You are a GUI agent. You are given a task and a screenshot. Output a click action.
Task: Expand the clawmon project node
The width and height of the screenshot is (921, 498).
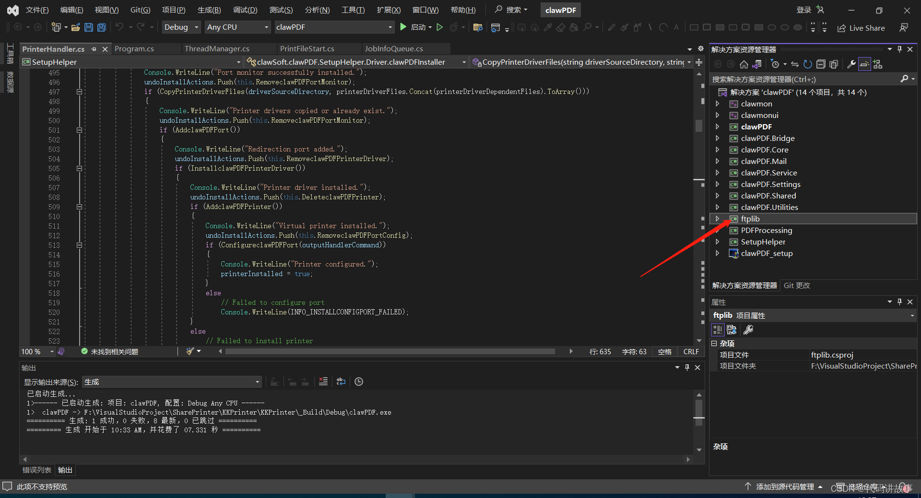pos(718,104)
